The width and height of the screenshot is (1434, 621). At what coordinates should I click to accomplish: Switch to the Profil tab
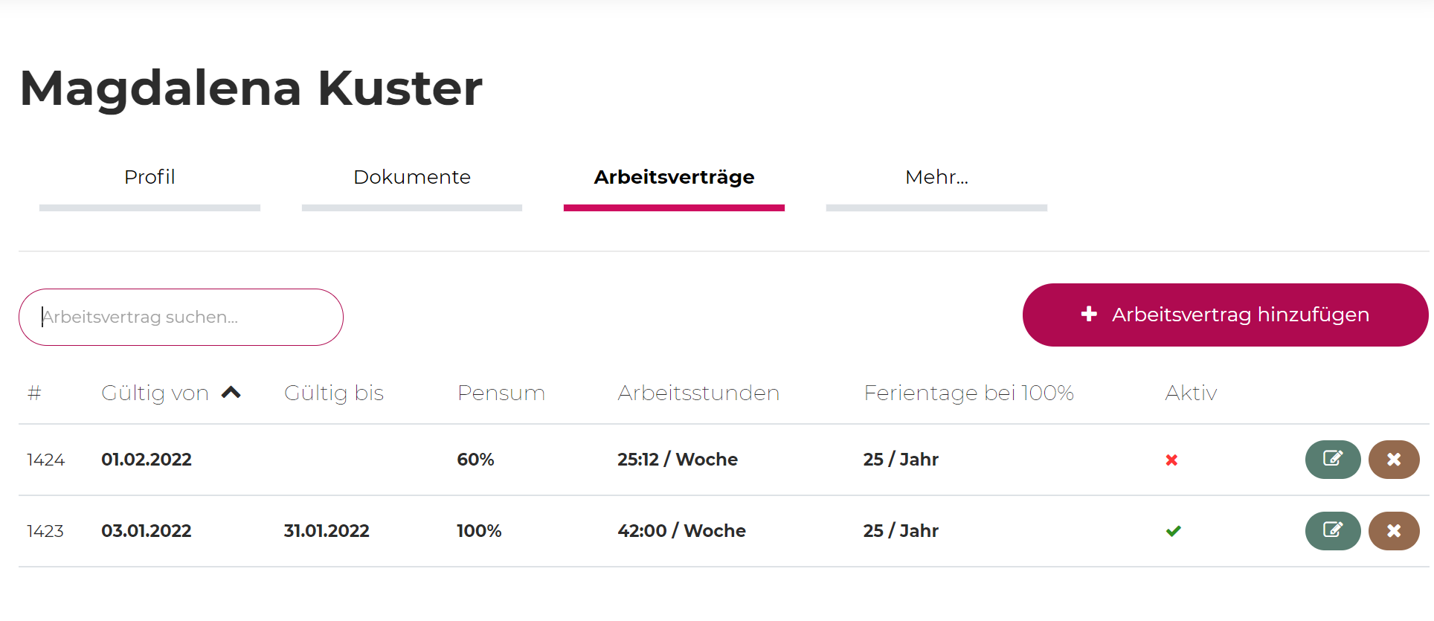click(x=149, y=177)
